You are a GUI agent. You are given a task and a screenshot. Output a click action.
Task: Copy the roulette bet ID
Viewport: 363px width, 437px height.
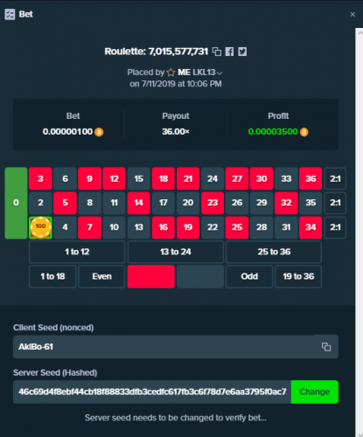[217, 52]
